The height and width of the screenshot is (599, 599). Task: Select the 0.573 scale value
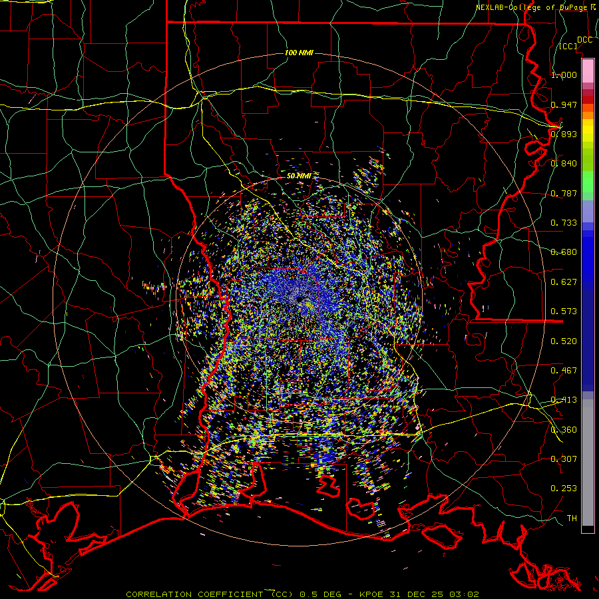click(x=564, y=311)
